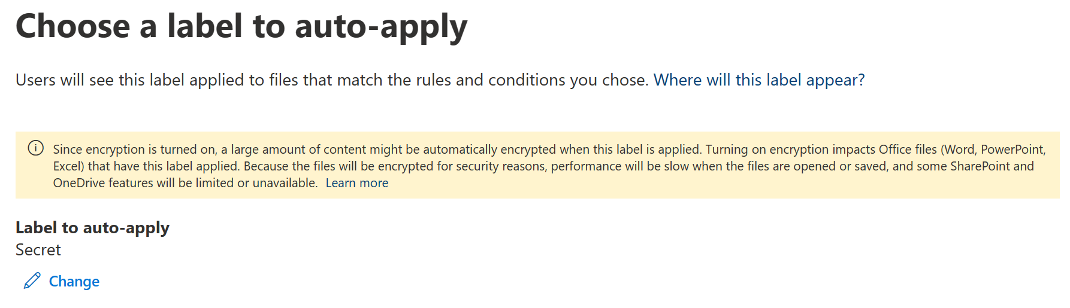
Task: Select the Secret label name
Action: [x=38, y=250]
